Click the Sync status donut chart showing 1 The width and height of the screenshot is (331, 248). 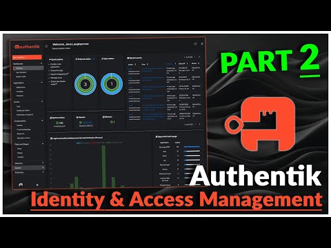tap(112, 84)
